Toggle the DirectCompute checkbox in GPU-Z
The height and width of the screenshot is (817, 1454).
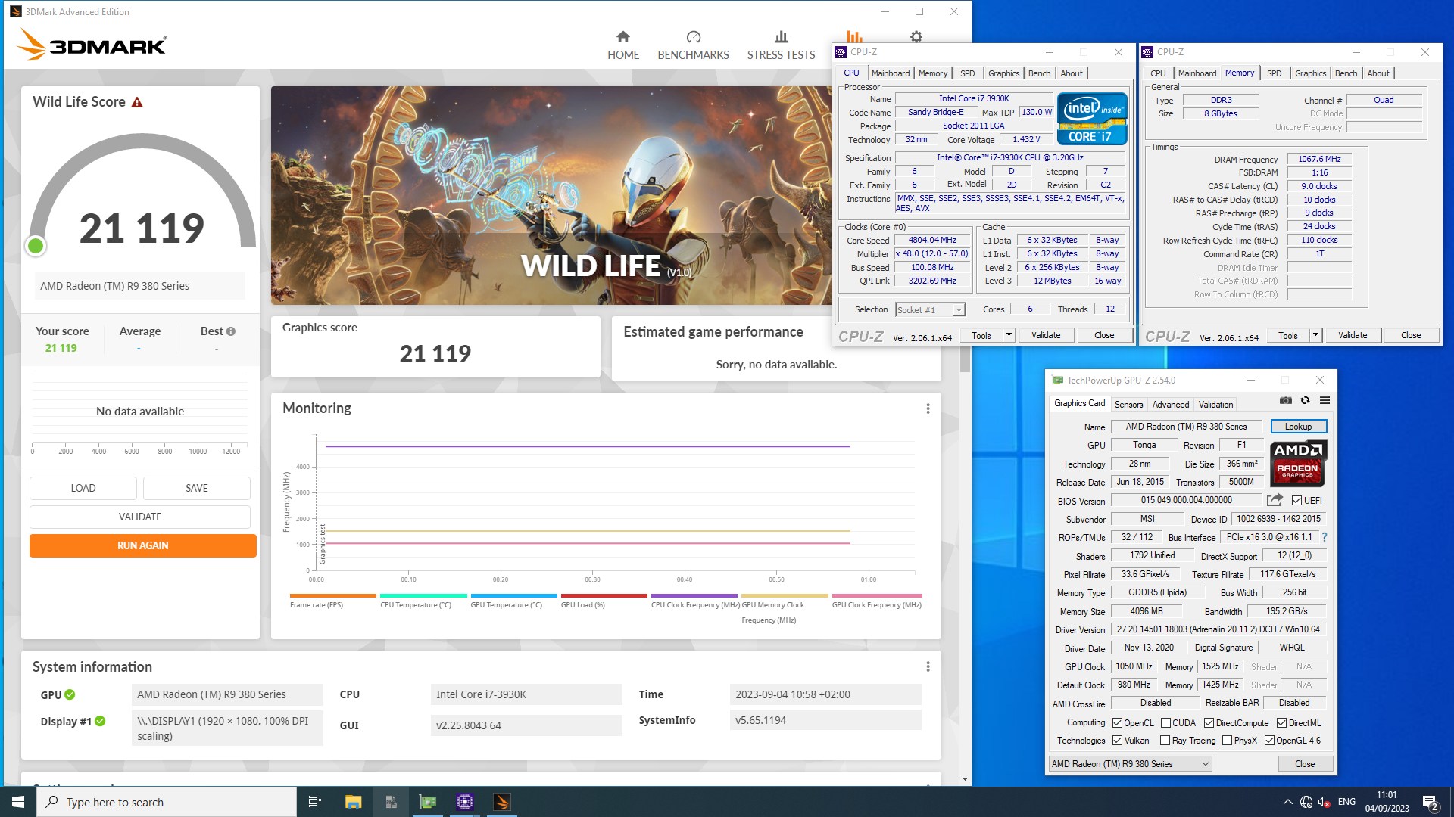1209,723
